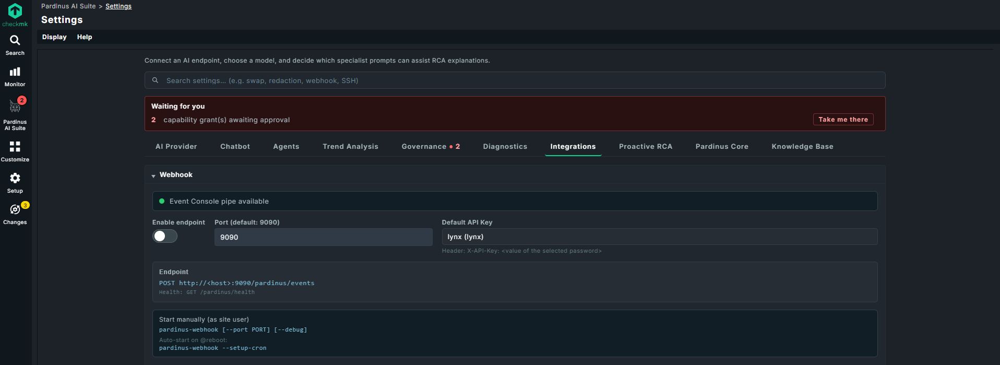Collapse the Webhook section
The width and height of the screenshot is (1000, 365).
pyautogui.click(x=153, y=176)
